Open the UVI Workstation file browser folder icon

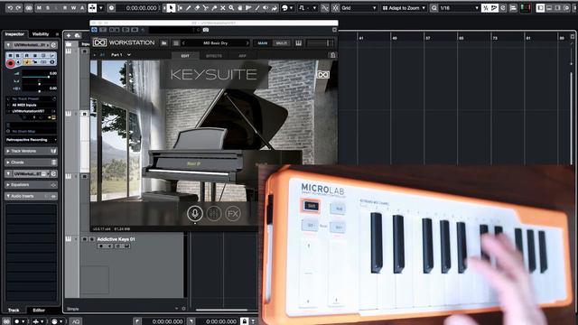coord(164,43)
